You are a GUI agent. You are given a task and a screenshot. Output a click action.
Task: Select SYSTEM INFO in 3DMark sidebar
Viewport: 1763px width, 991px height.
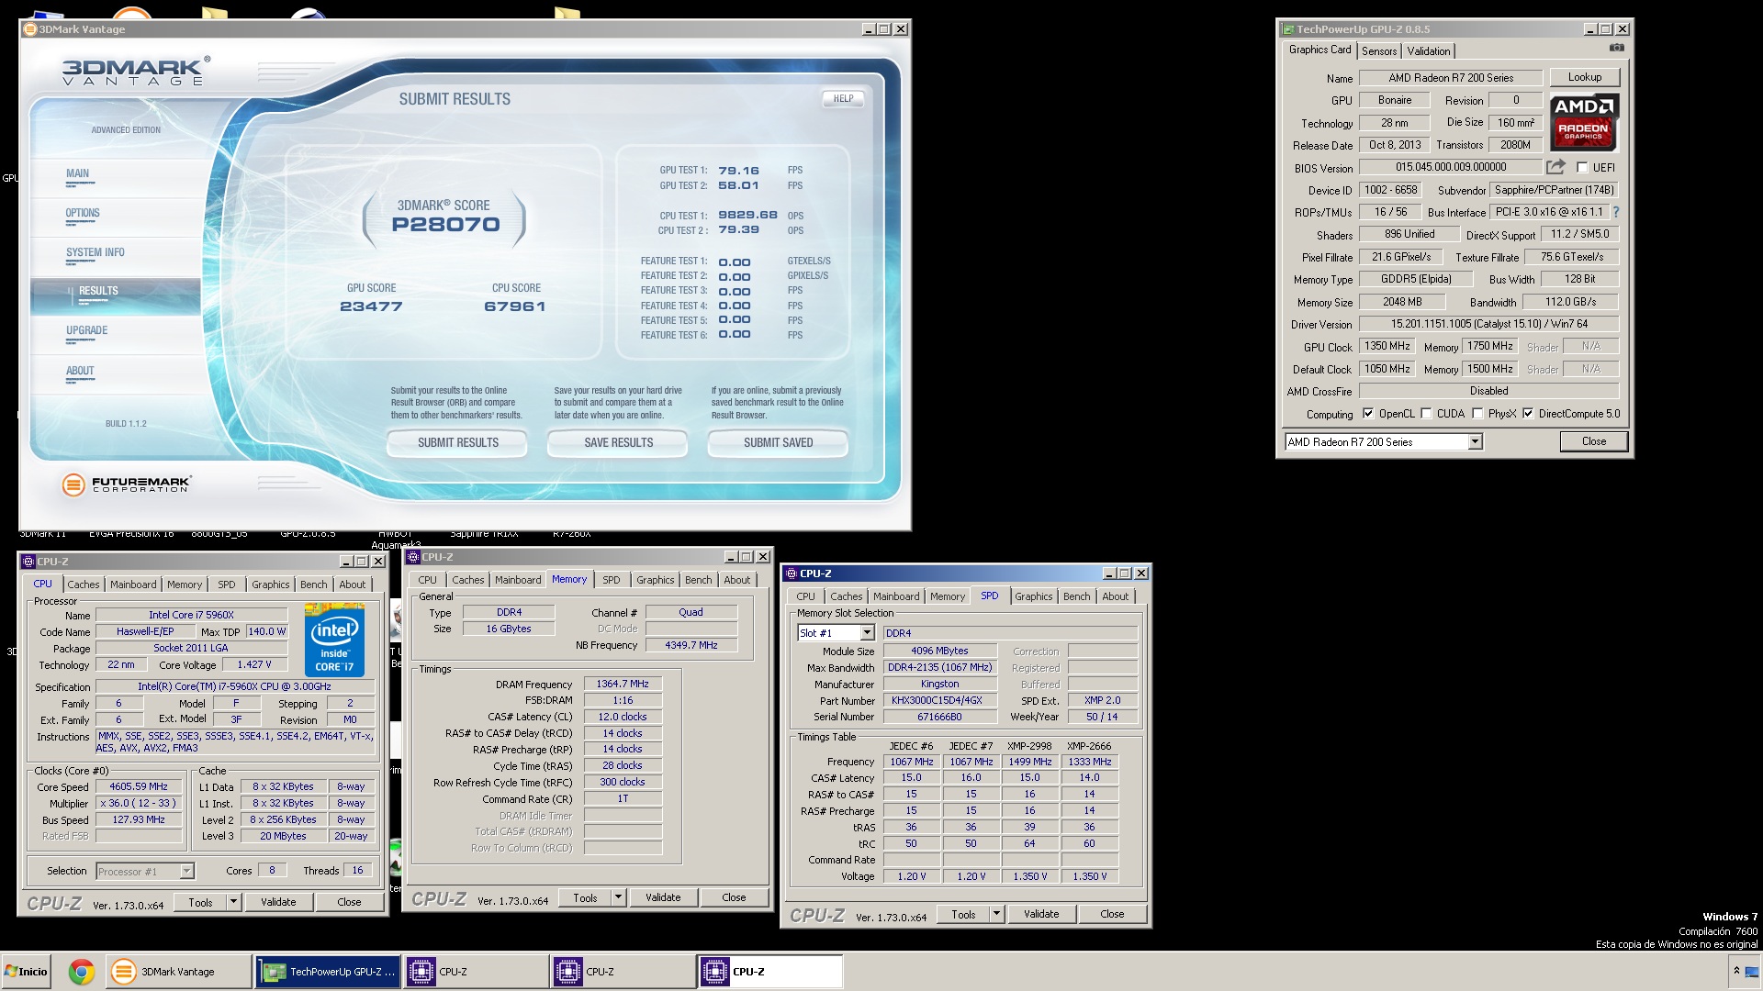(x=95, y=252)
